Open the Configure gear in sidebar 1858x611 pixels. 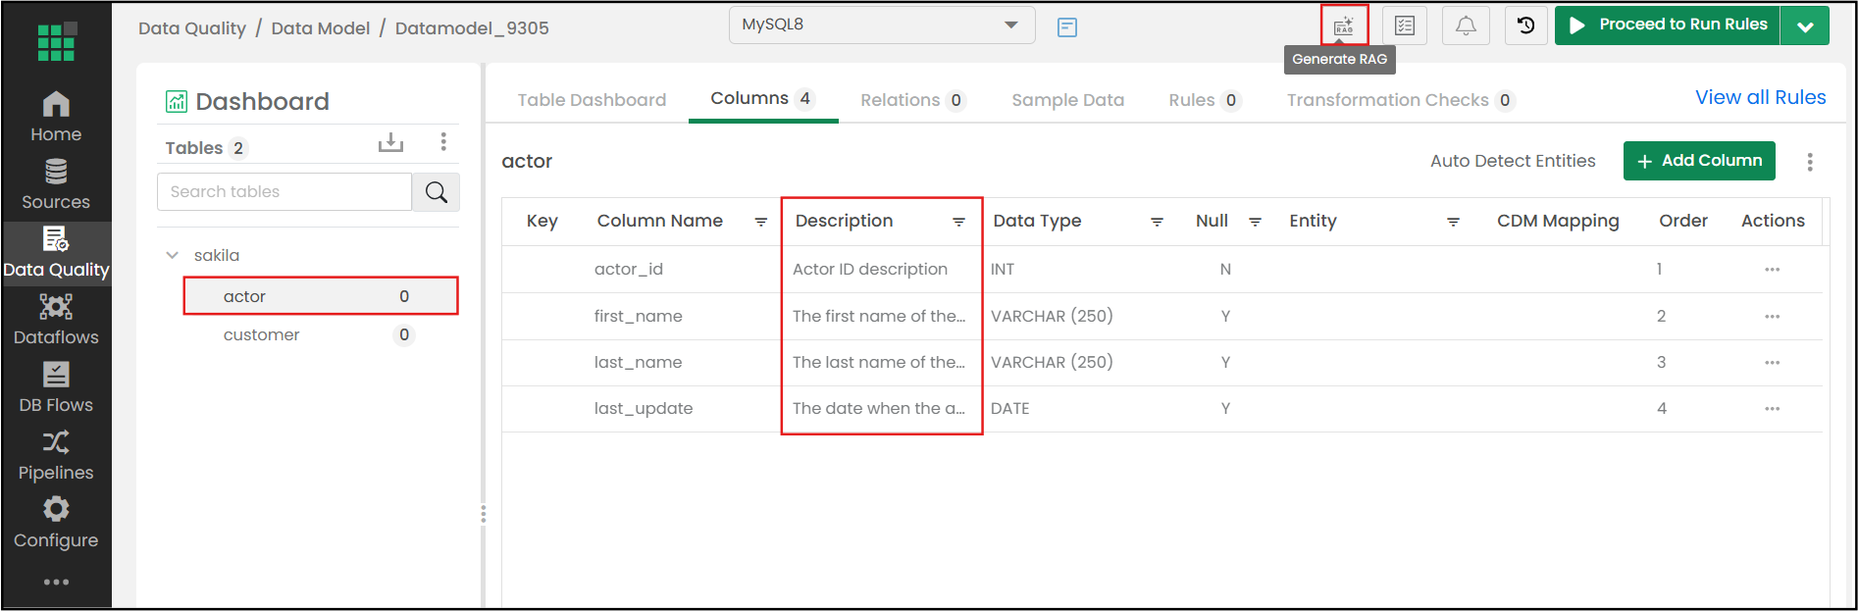coord(56,523)
